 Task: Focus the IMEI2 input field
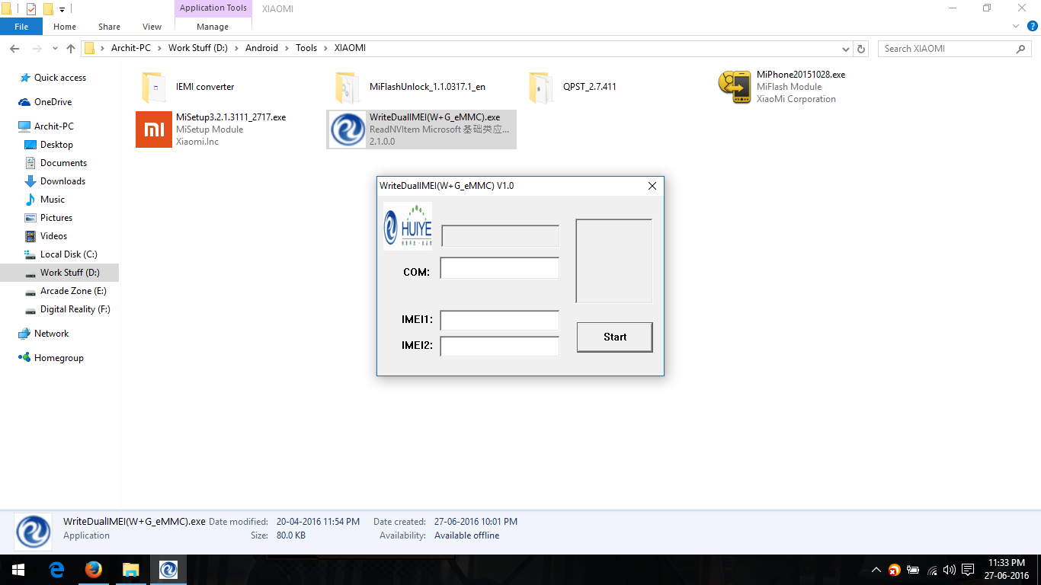coord(500,347)
